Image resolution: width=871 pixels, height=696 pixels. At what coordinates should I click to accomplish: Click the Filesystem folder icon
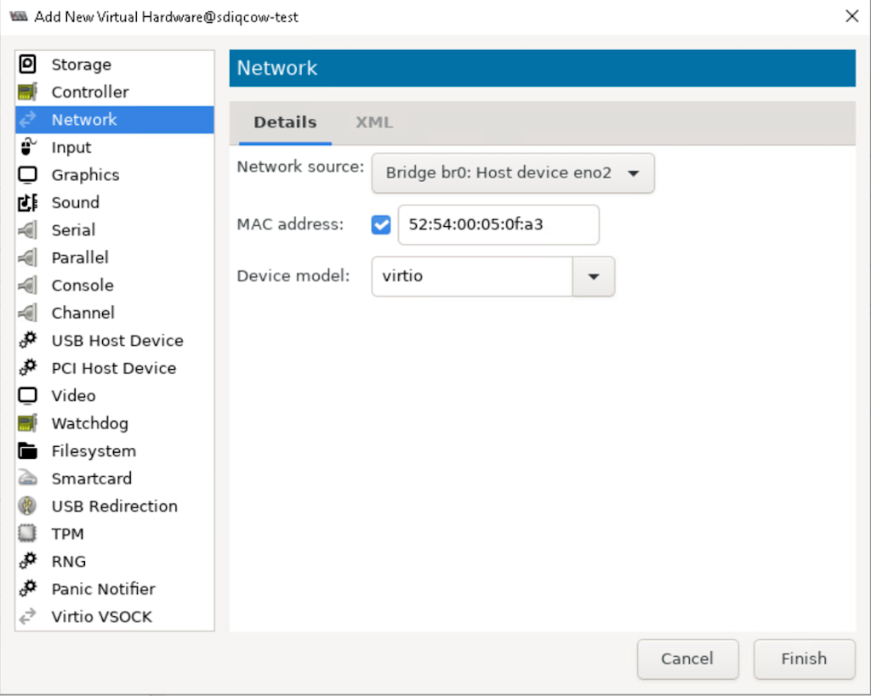point(28,451)
